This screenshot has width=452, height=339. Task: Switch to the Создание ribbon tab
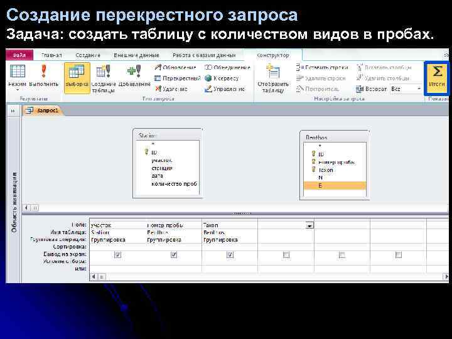[88, 55]
